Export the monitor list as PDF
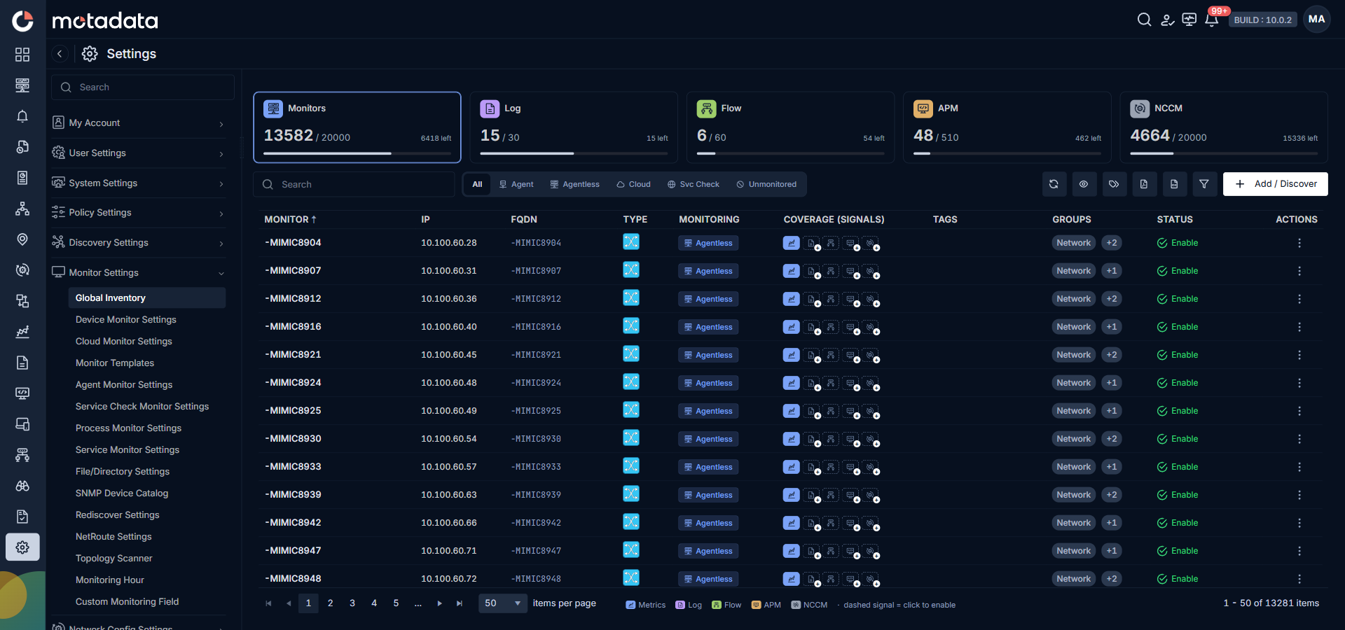This screenshot has height=630, width=1345. point(1144,184)
